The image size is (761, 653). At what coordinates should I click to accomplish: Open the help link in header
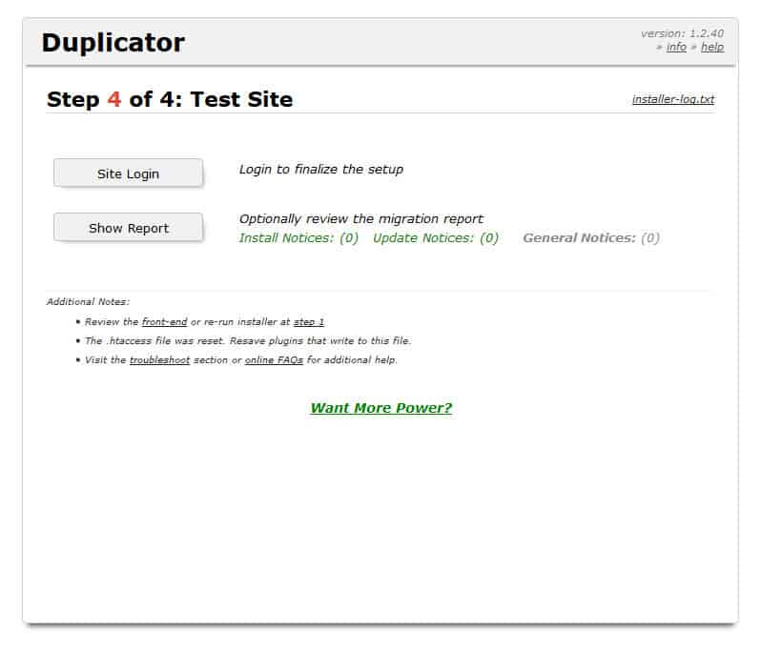point(712,47)
